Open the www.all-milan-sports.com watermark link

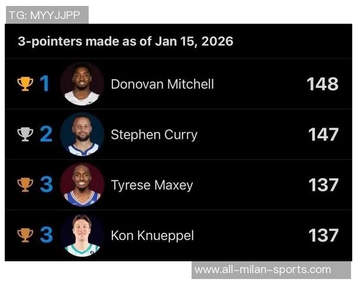pyautogui.click(x=262, y=270)
